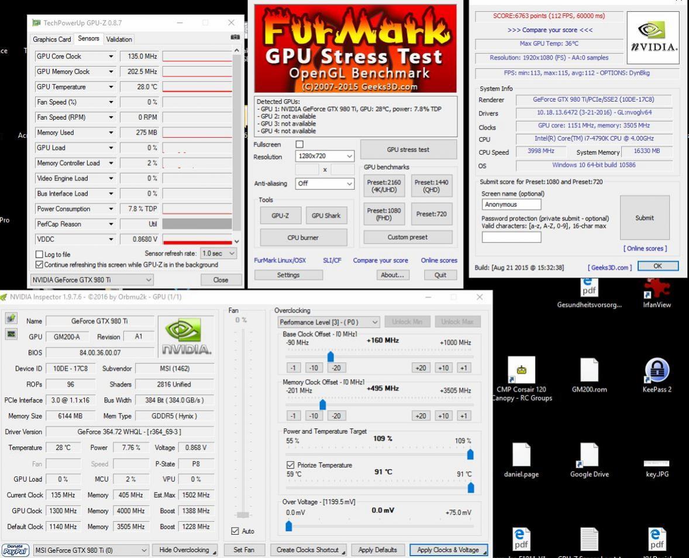
Task: Open GPU Temperature sensor dropdown
Action: (x=111, y=87)
